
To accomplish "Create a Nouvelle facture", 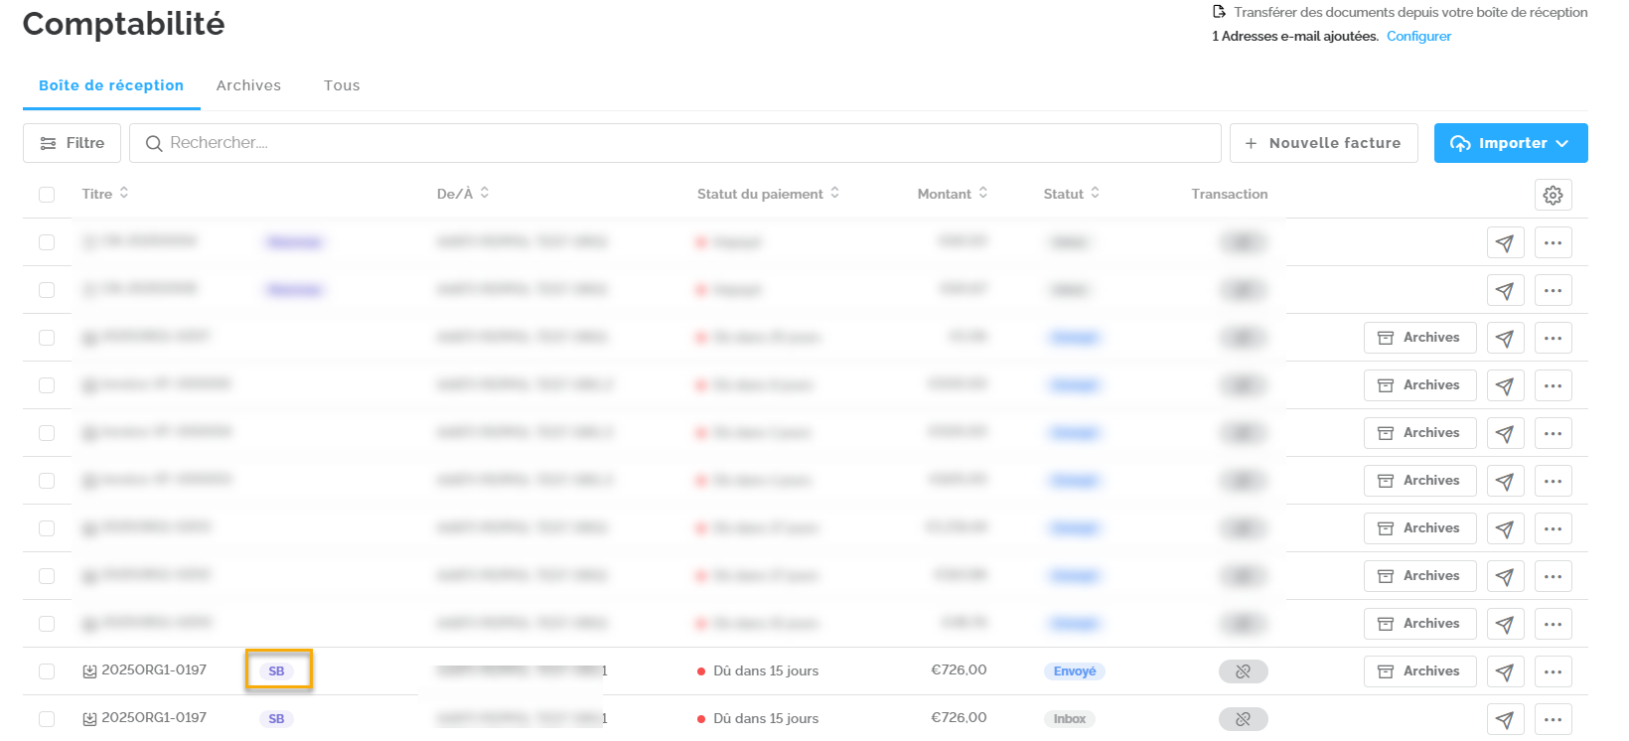I will [x=1323, y=143].
